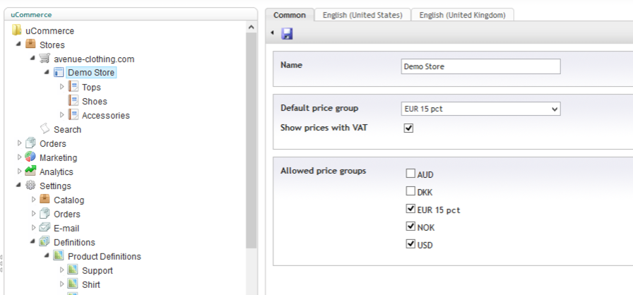
Task: Click the Catalog box icon under Settings
Action: coord(45,199)
